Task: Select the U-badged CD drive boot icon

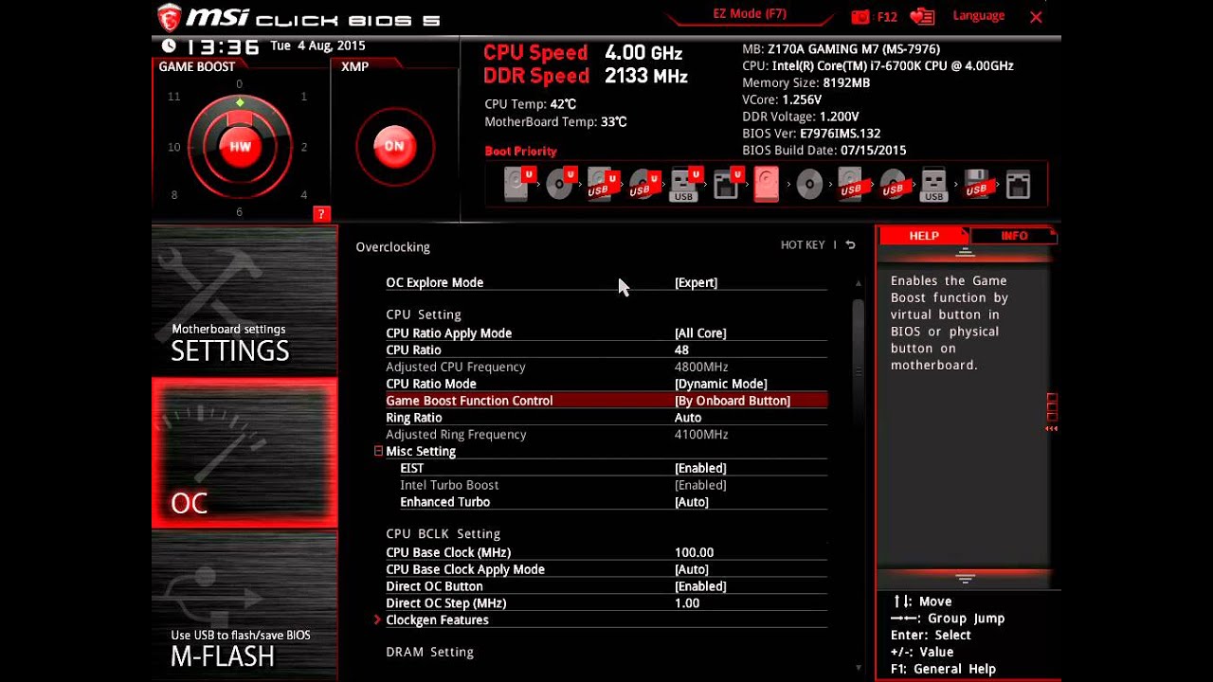Action: tap(562, 183)
